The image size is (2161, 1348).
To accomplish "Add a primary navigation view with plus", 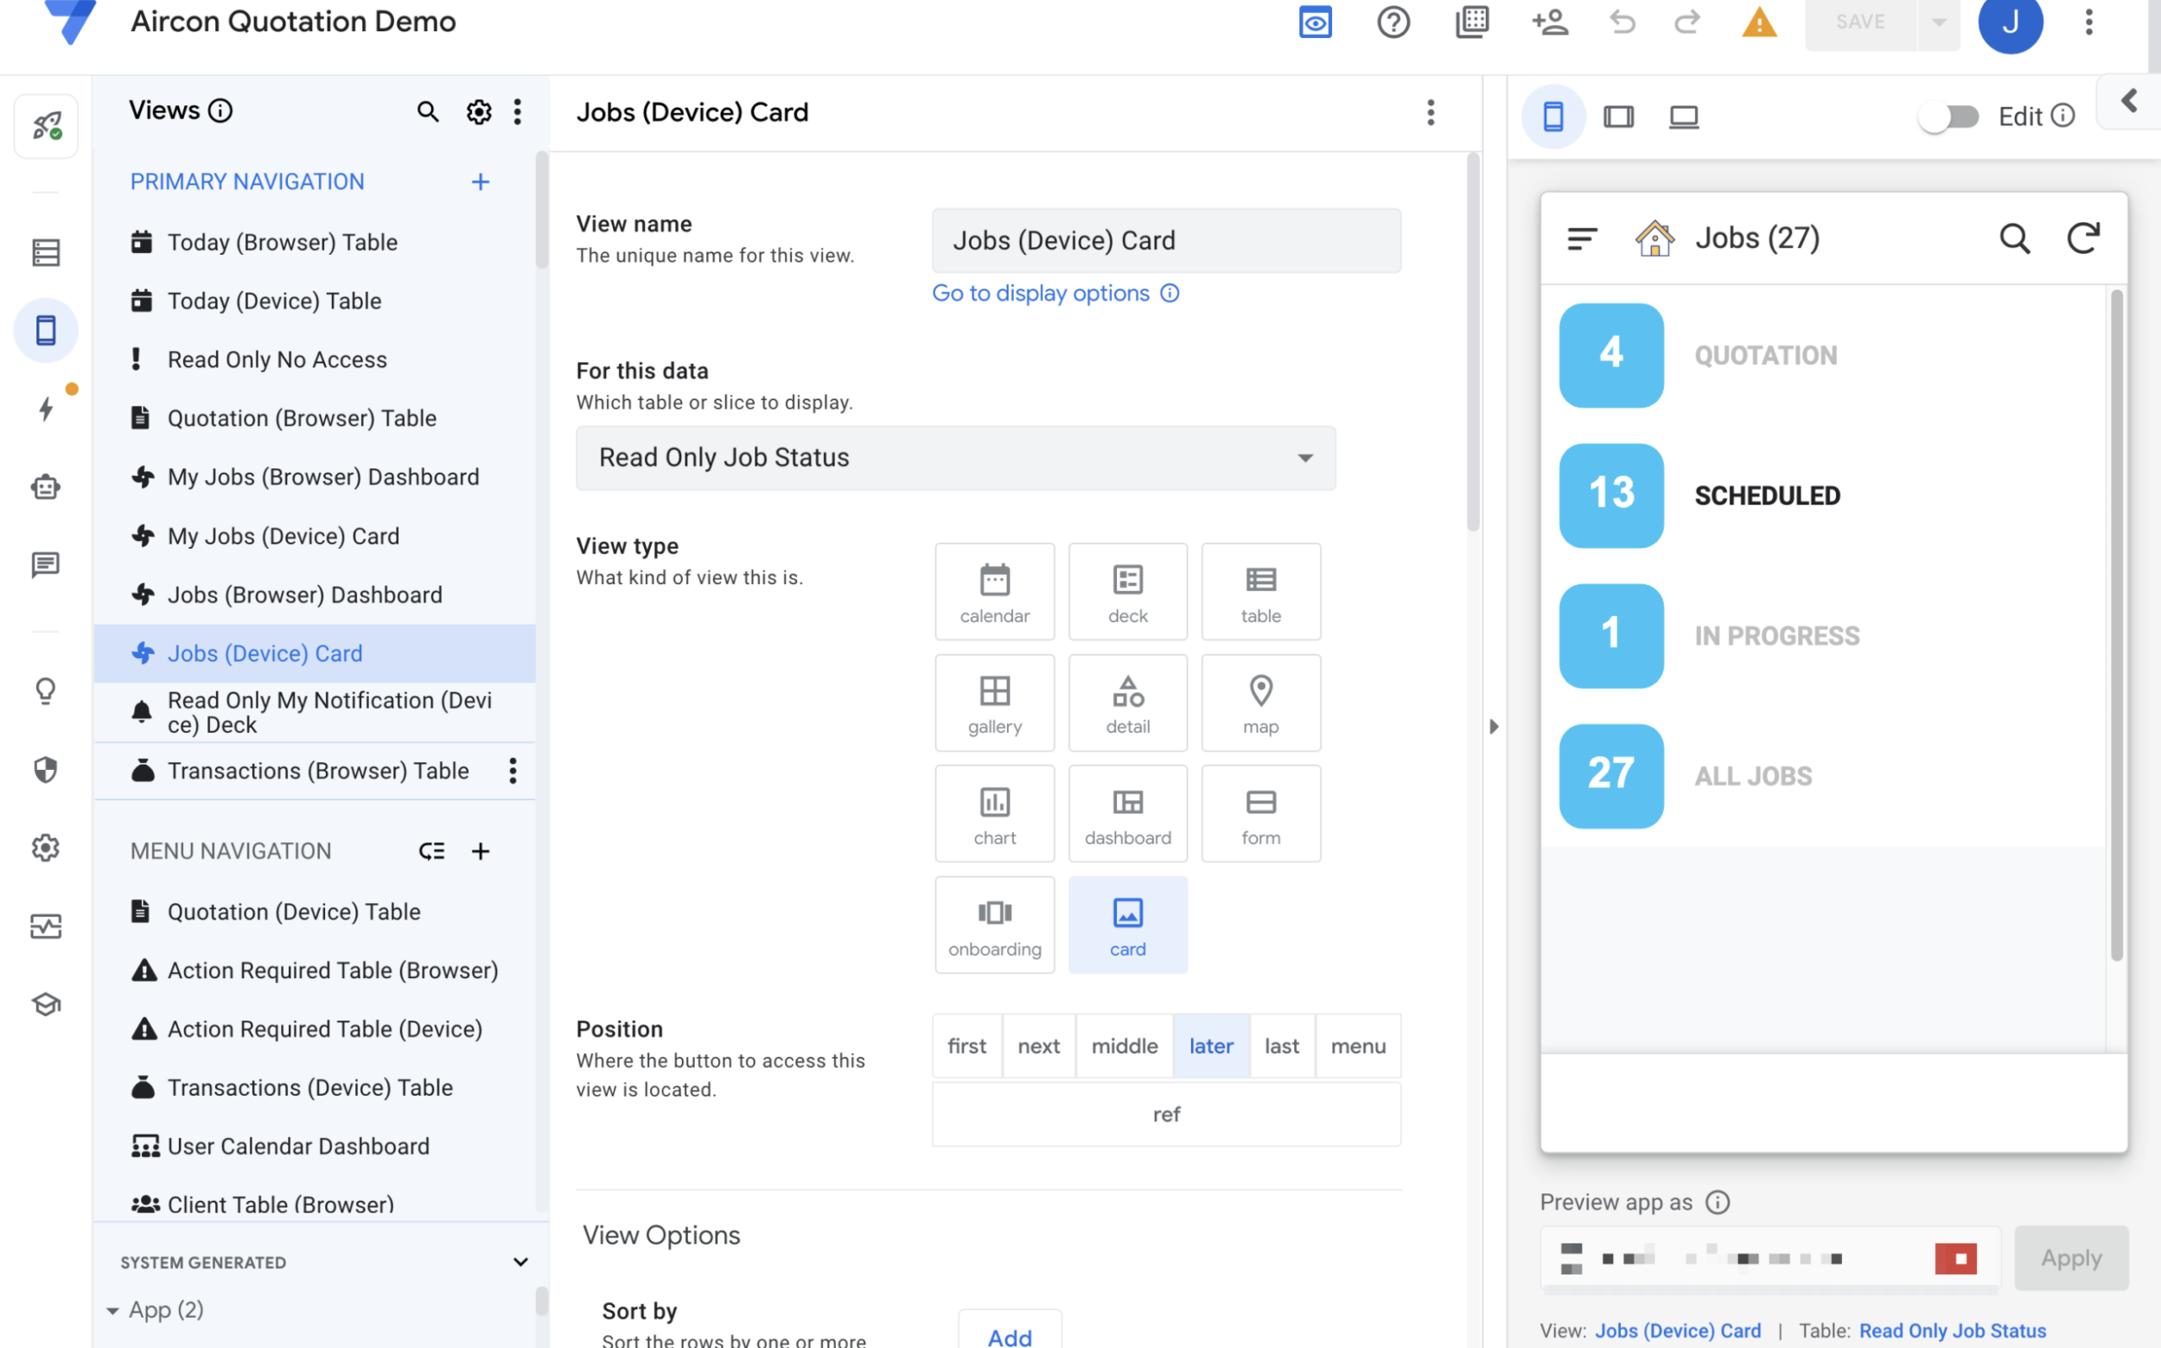I will pos(481,181).
